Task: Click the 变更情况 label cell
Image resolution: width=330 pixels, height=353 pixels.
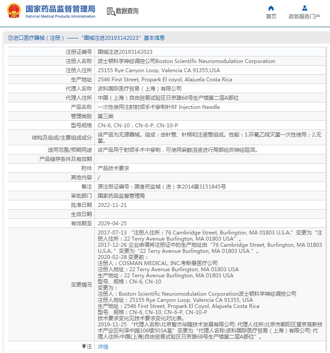Action: [51, 285]
